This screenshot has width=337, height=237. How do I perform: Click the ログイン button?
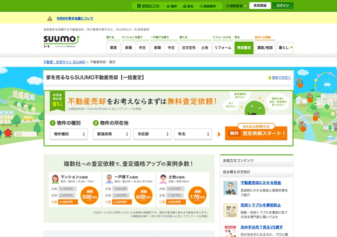(x=283, y=6)
